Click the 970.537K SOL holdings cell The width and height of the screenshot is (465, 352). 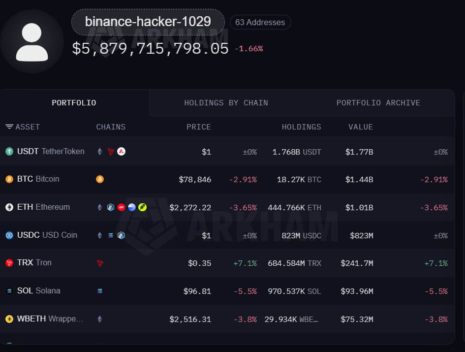(x=294, y=291)
